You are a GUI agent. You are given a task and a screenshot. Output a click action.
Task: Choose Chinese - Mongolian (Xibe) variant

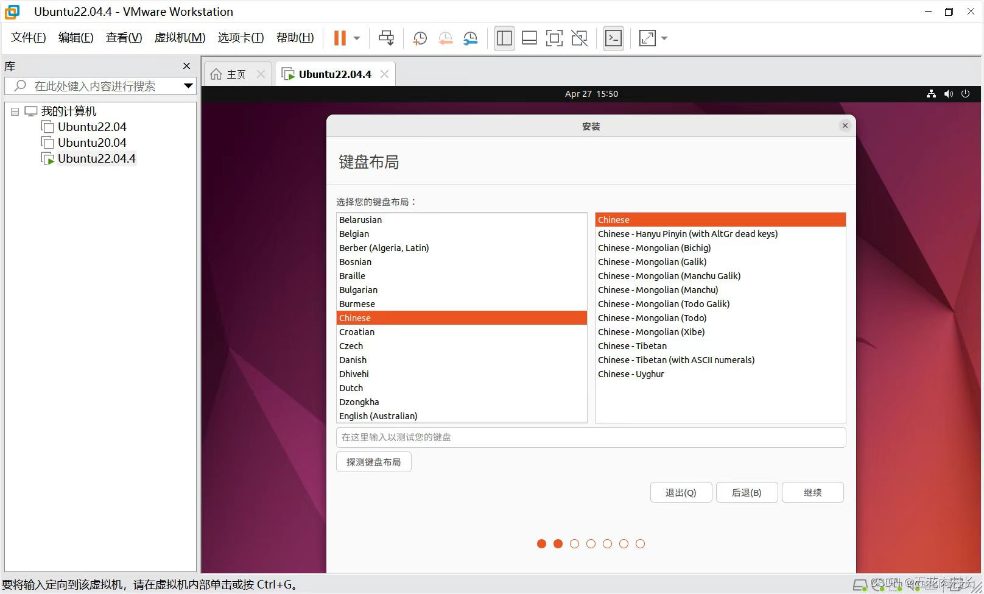720,332
